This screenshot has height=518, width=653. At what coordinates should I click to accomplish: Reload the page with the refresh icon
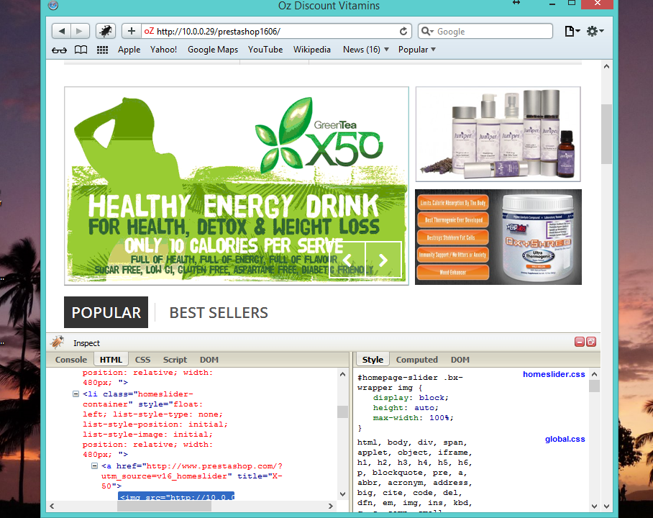pyautogui.click(x=403, y=31)
